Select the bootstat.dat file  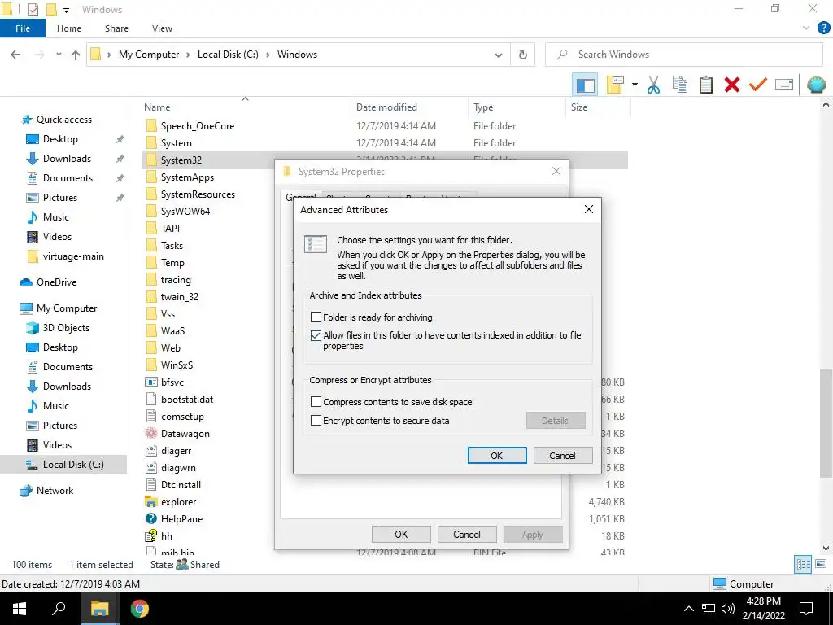click(x=187, y=400)
